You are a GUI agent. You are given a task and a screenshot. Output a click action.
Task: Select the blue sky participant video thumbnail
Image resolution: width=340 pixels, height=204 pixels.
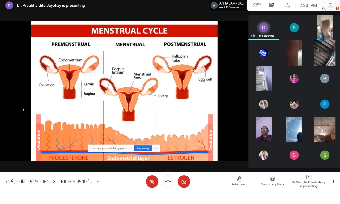294,130
